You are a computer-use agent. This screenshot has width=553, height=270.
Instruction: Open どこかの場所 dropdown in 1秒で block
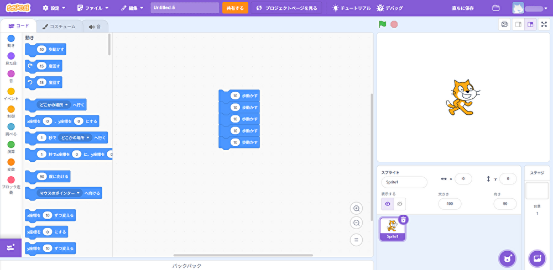[75, 137]
